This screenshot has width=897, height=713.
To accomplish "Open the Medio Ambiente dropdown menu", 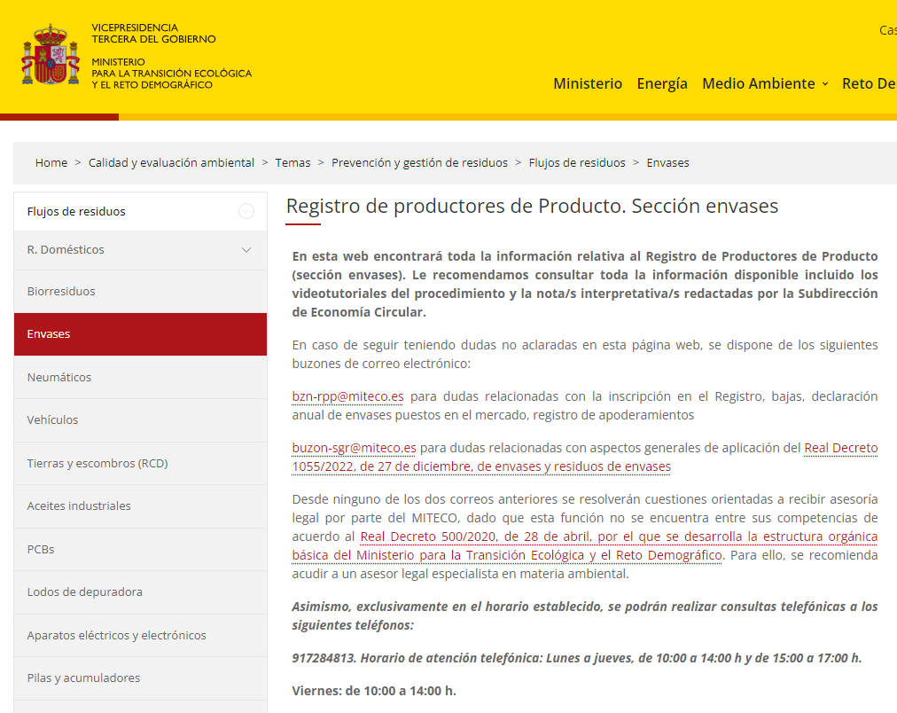I will pyautogui.click(x=766, y=83).
